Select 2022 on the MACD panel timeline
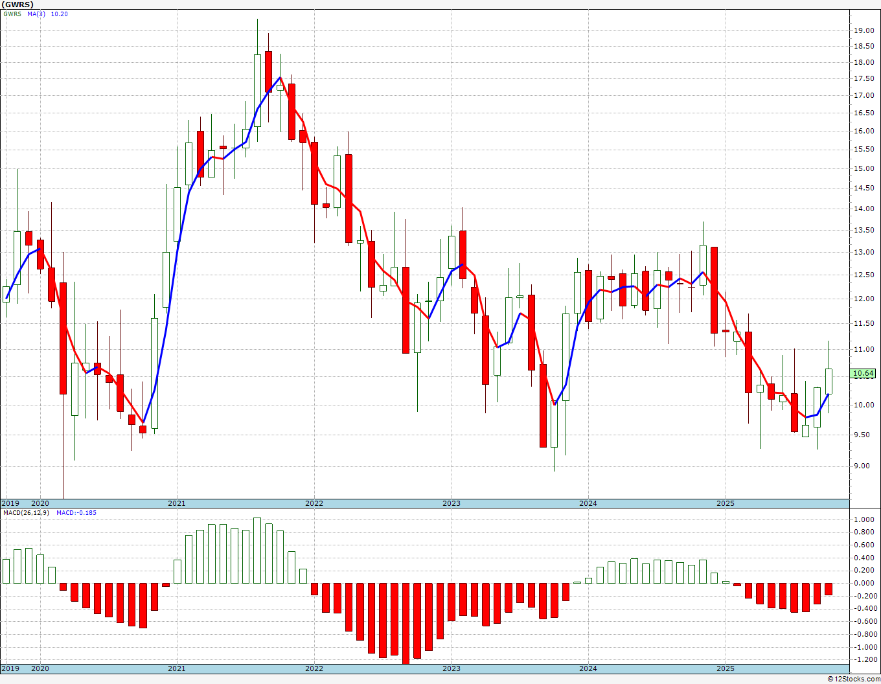The image size is (881, 684). (x=314, y=668)
